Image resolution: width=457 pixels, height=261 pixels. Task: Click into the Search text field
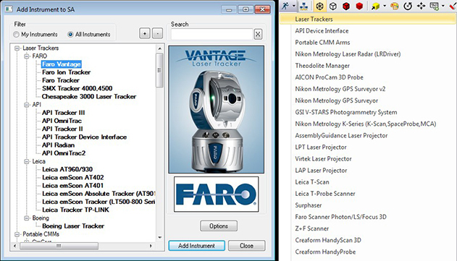click(212, 34)
